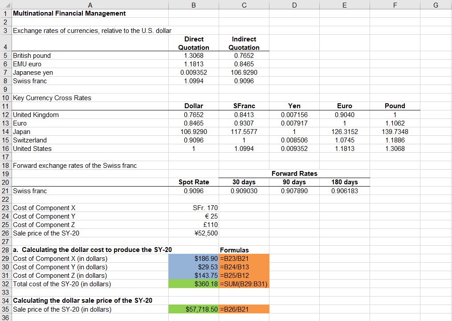The height and width of the screenshot is (321, 452).
Task: Select green total cost cell $360.18
Action: point(194,284)
